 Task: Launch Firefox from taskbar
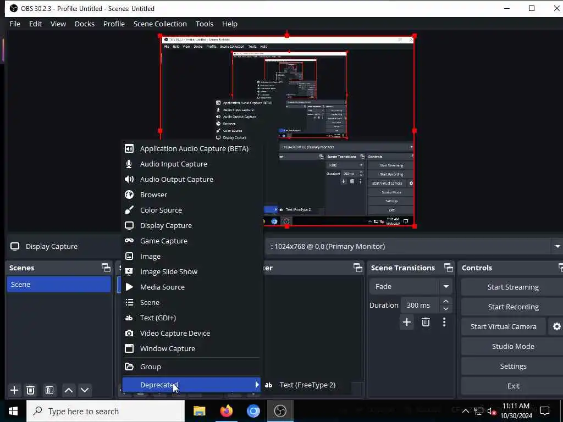pos(226,411)
